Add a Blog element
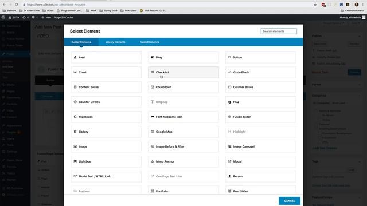 pyautogui.click(x=183, y=57)
